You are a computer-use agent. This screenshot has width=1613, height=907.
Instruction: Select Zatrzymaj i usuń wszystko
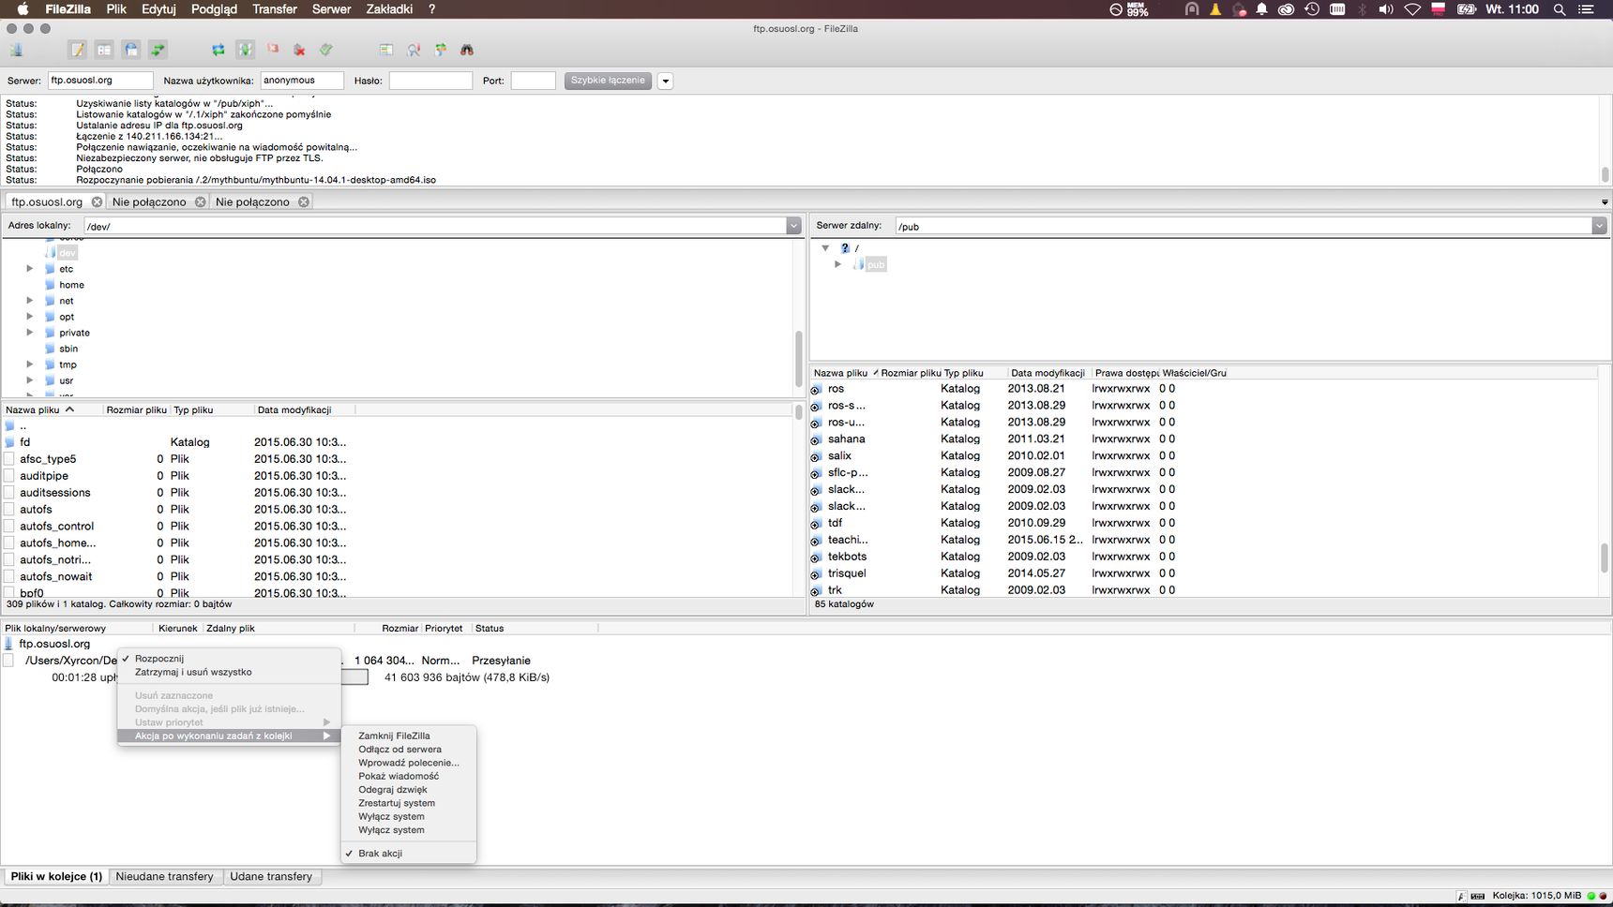tap(193, 672)
